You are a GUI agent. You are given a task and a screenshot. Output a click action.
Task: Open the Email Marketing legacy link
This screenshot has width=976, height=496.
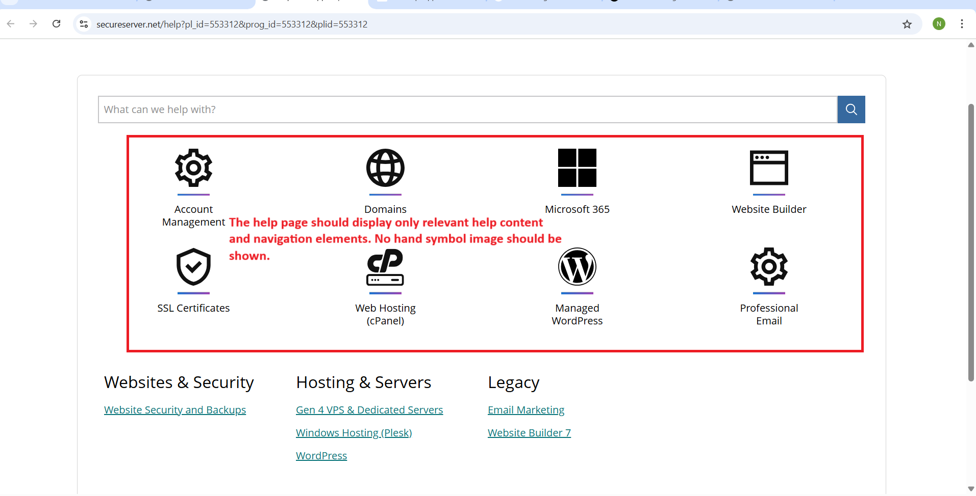point(526,410)
